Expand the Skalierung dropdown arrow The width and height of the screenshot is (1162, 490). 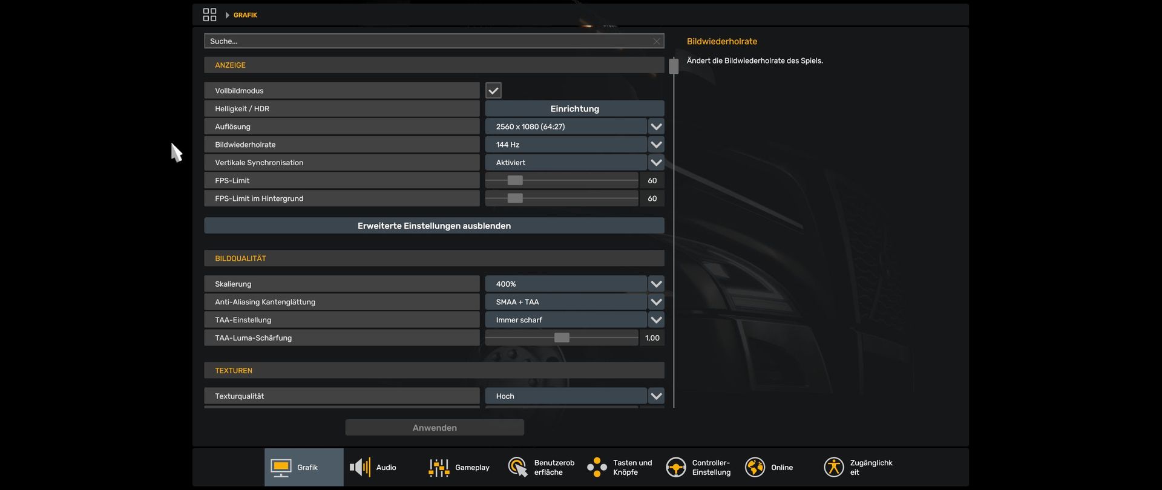656,284
